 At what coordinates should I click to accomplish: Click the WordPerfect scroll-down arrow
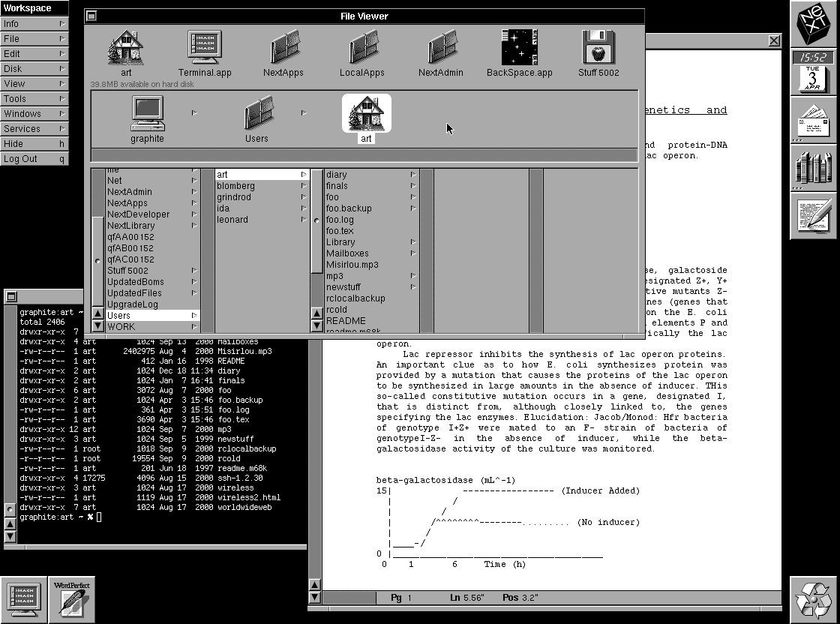pyautogui.click(x=315, y=597)
